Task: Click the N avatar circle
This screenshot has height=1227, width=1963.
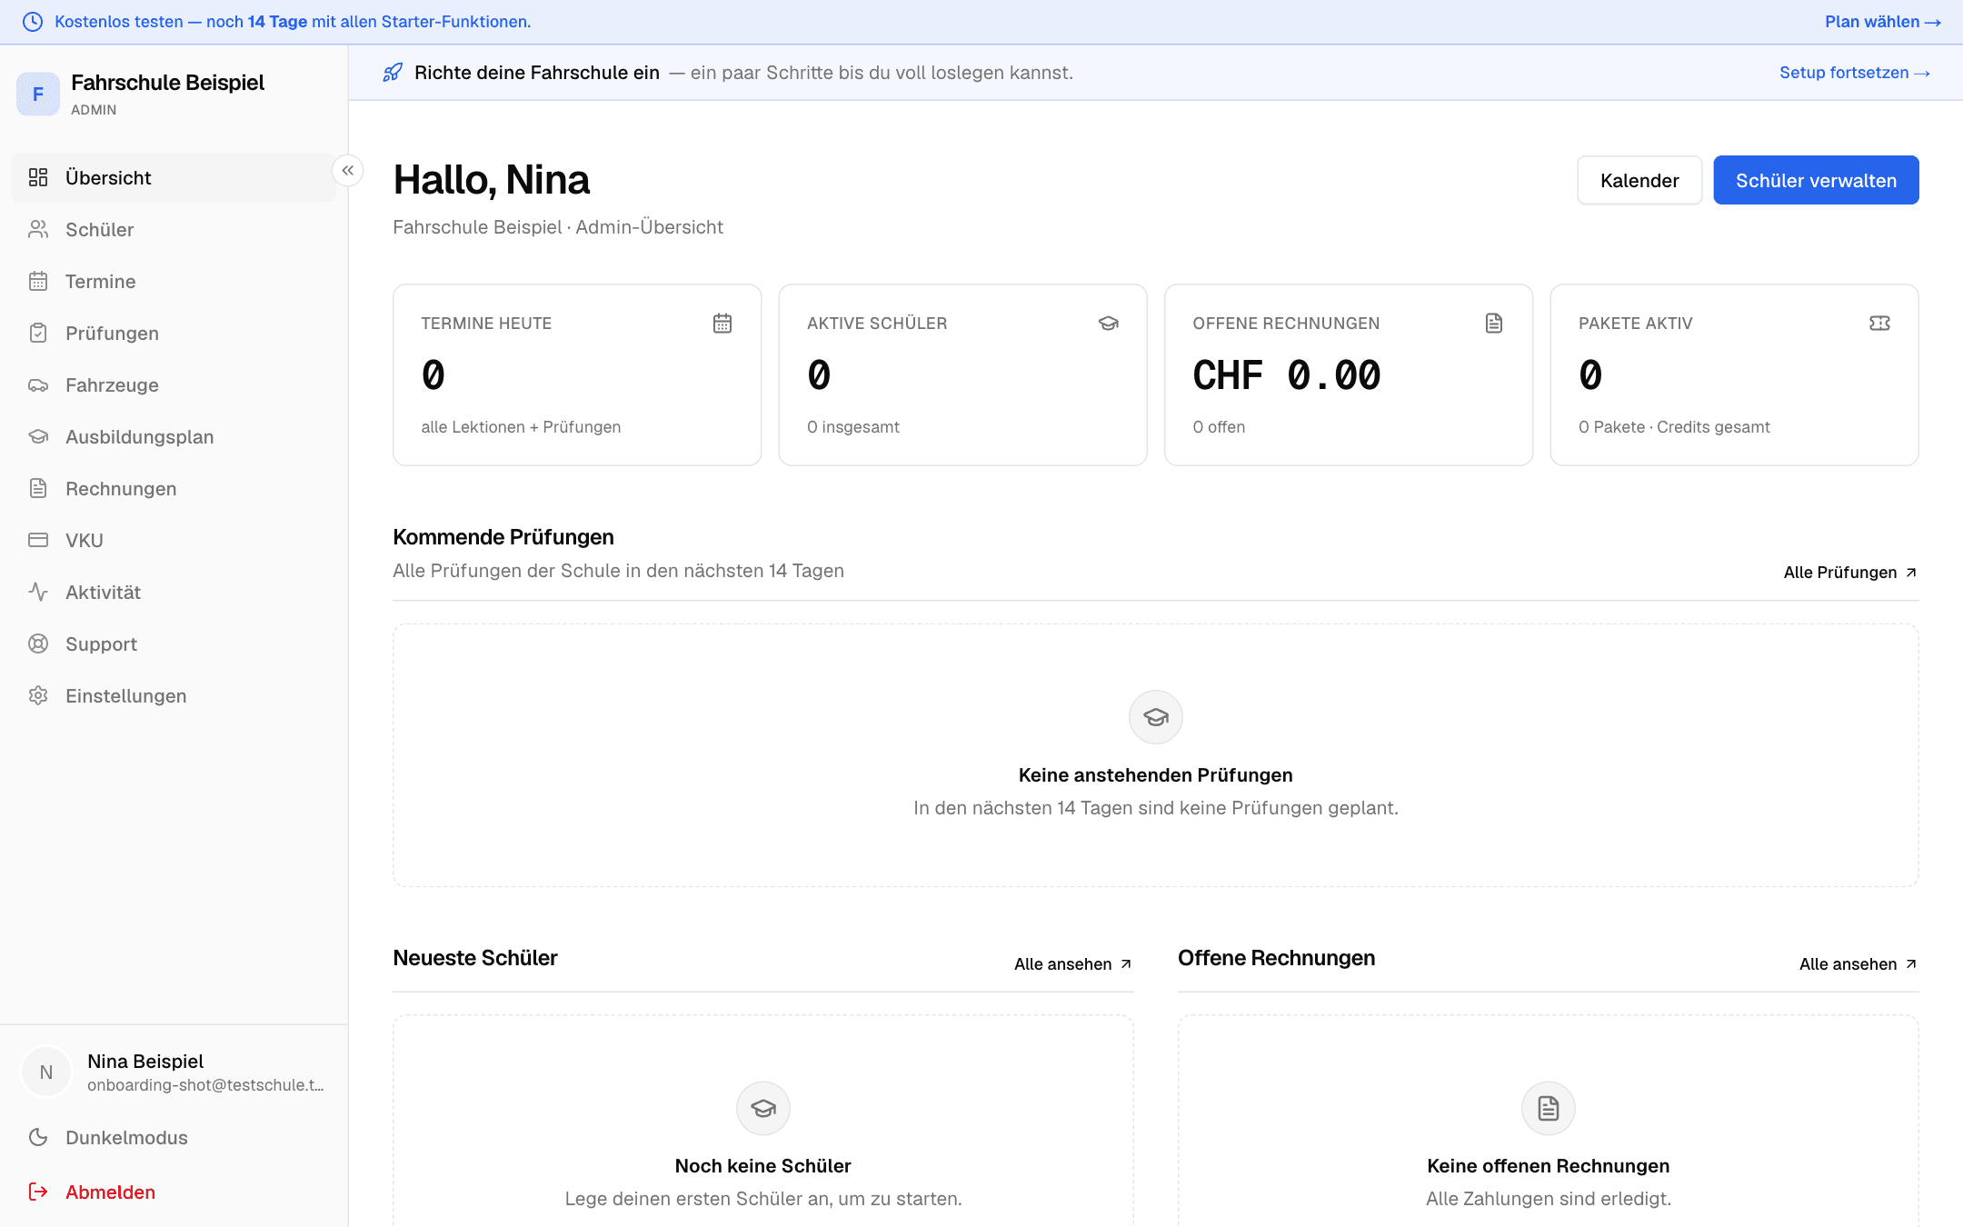Action: [x=45, y=1072]
